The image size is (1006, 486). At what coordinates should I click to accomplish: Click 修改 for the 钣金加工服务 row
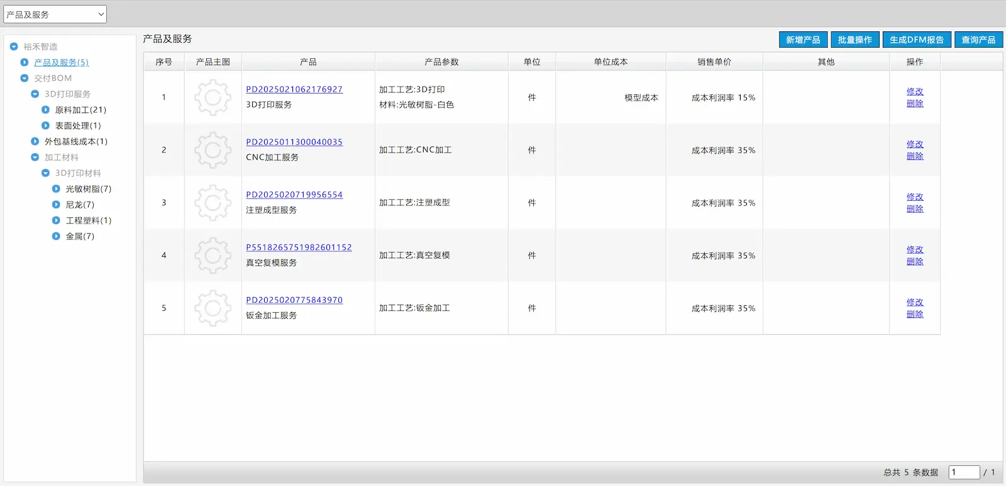915,303
